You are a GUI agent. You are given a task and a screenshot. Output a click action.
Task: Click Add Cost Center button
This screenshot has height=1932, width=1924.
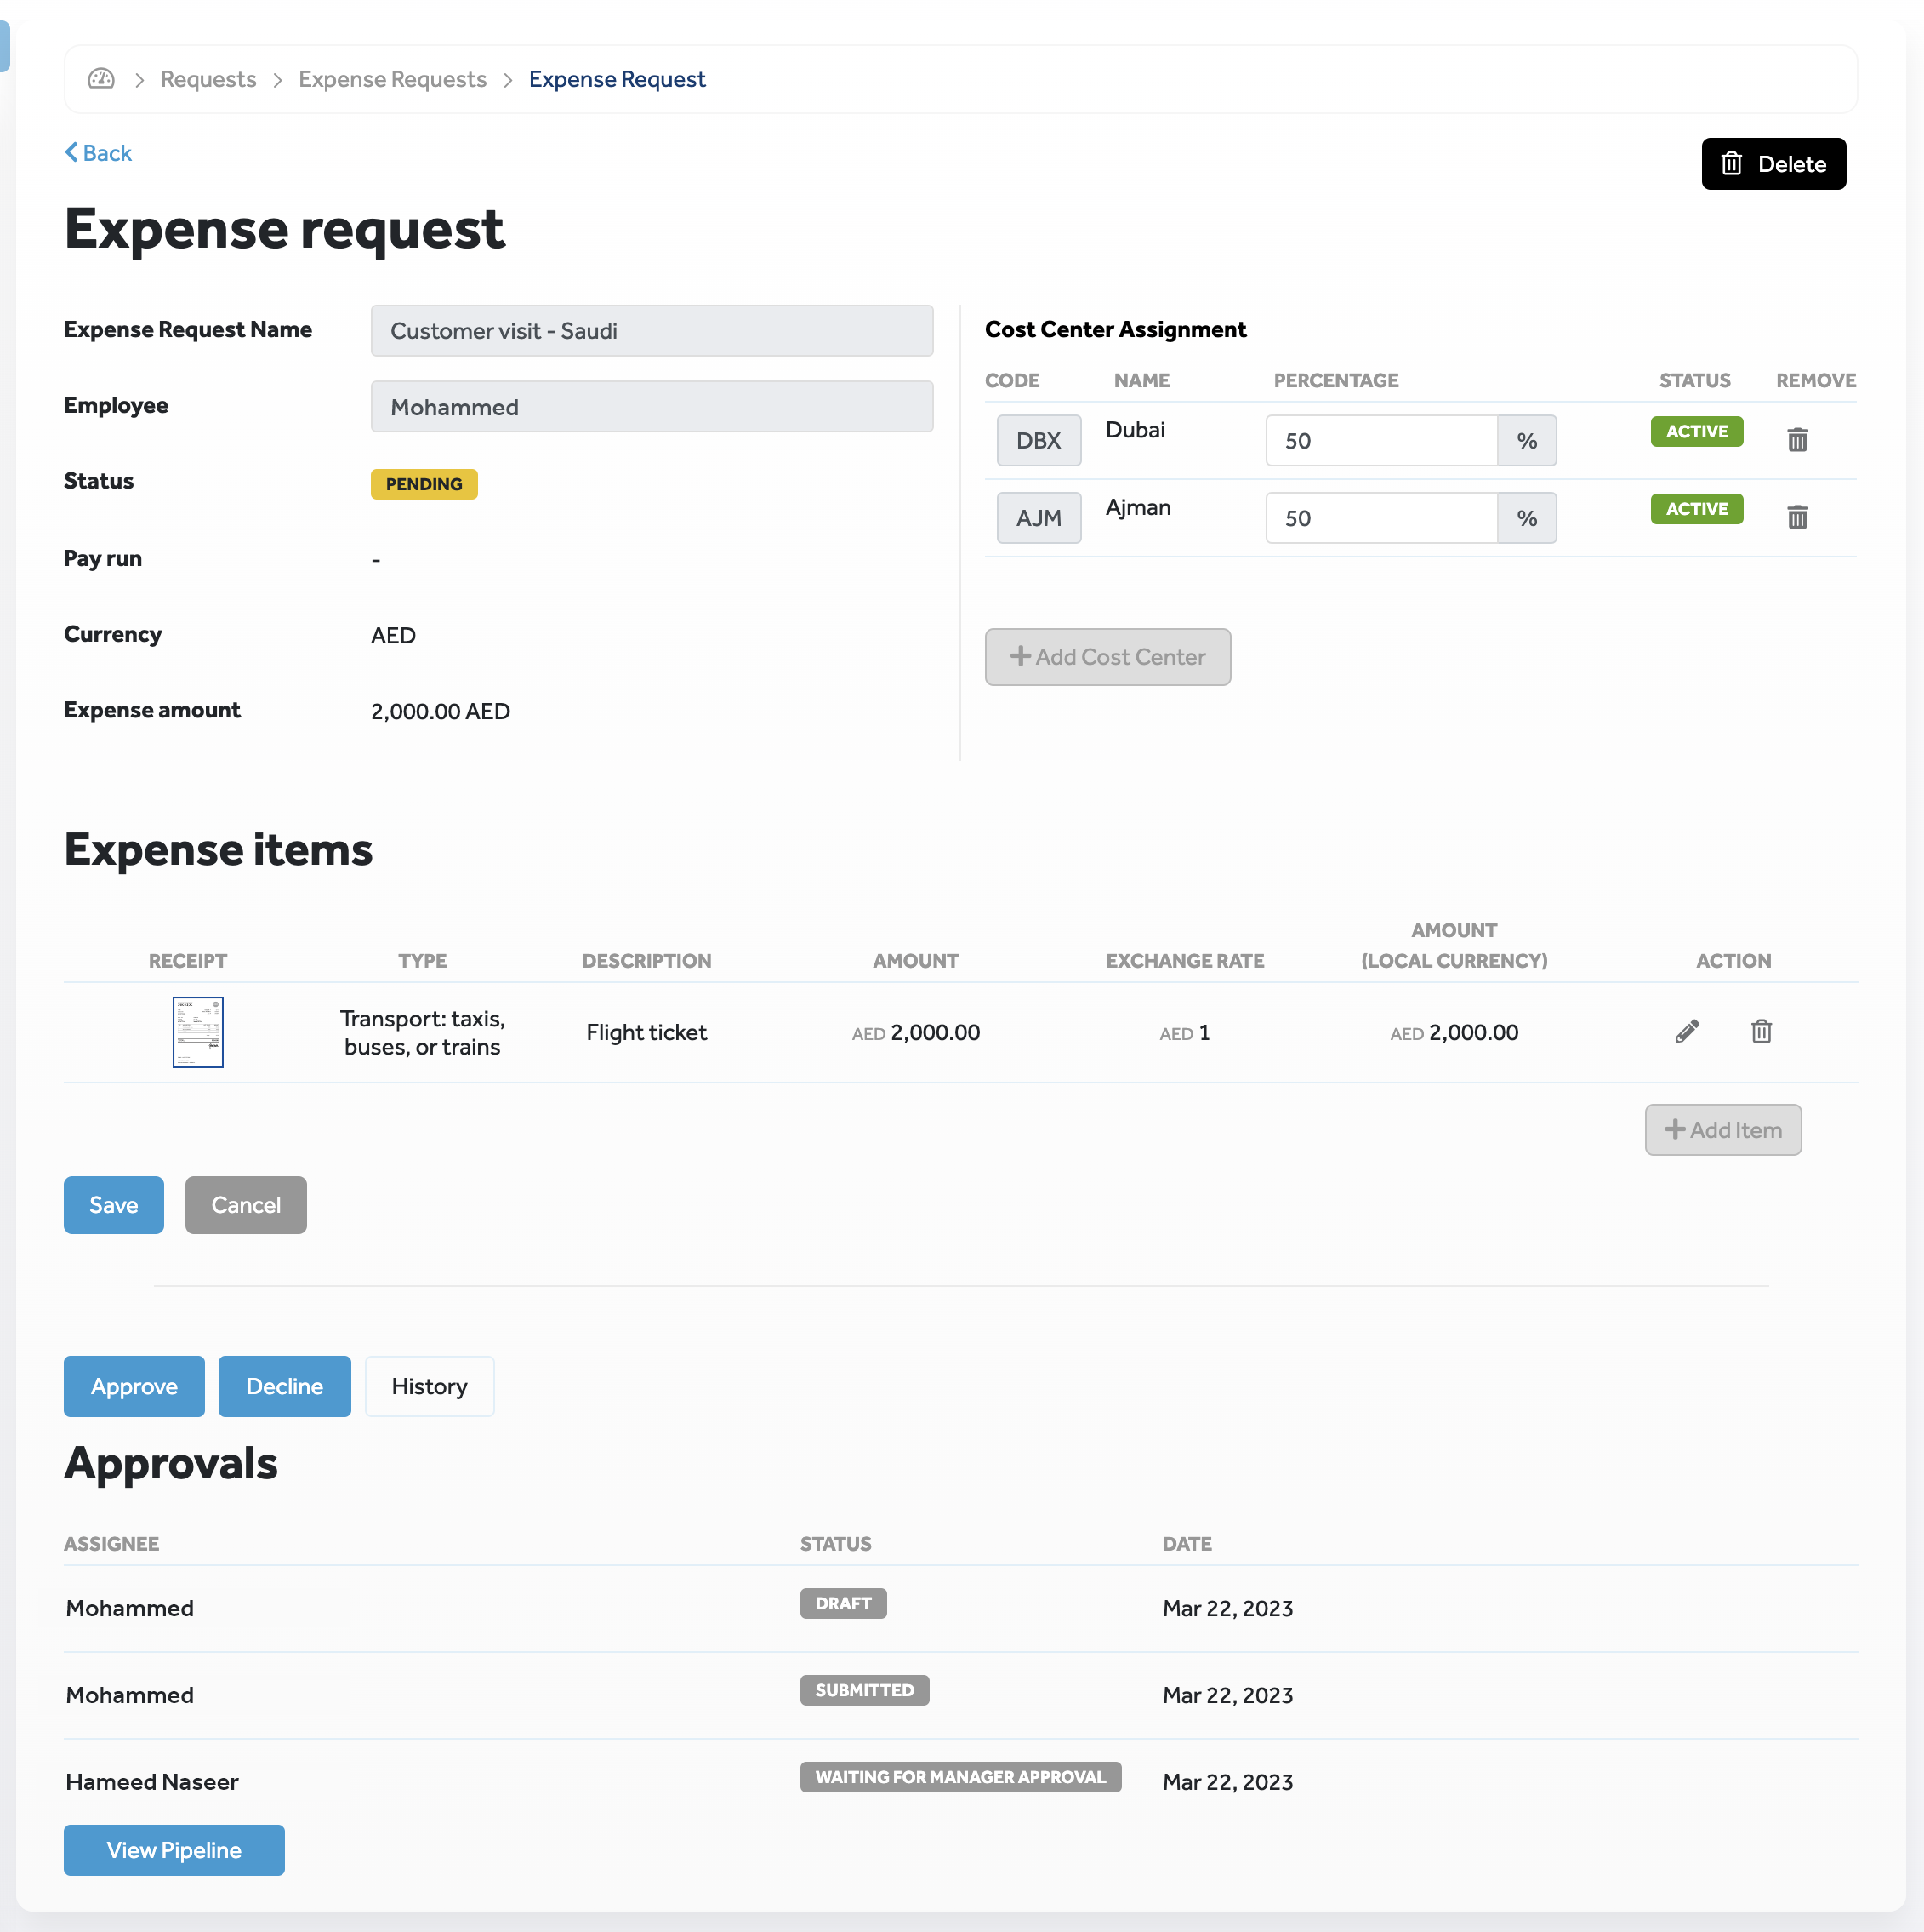tap(1107, 657)
